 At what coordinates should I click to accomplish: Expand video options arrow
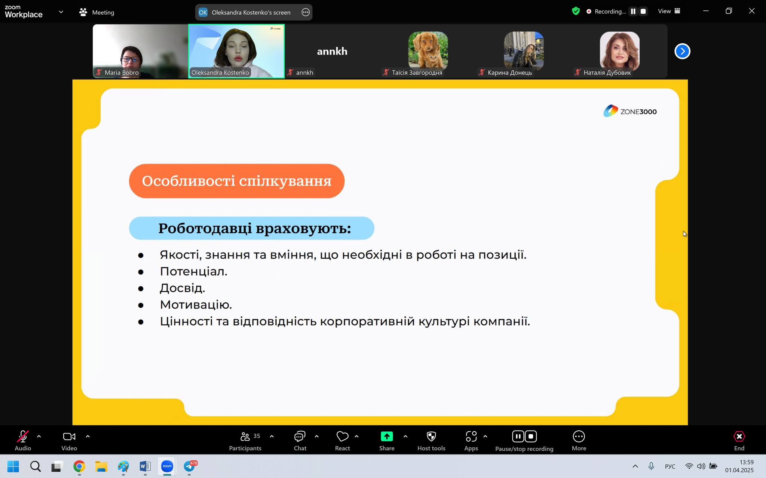click(88, 436)
